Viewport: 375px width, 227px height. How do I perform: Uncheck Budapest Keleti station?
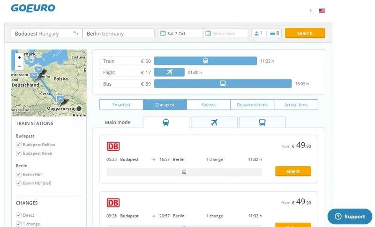(19, 153)
